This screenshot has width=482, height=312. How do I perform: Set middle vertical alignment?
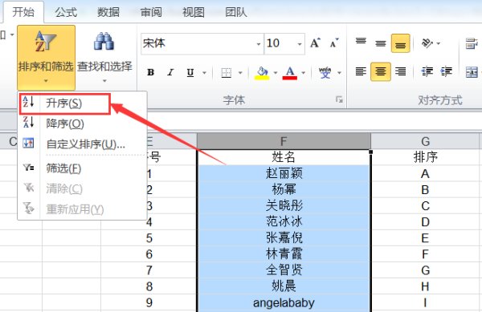[381, 43]
